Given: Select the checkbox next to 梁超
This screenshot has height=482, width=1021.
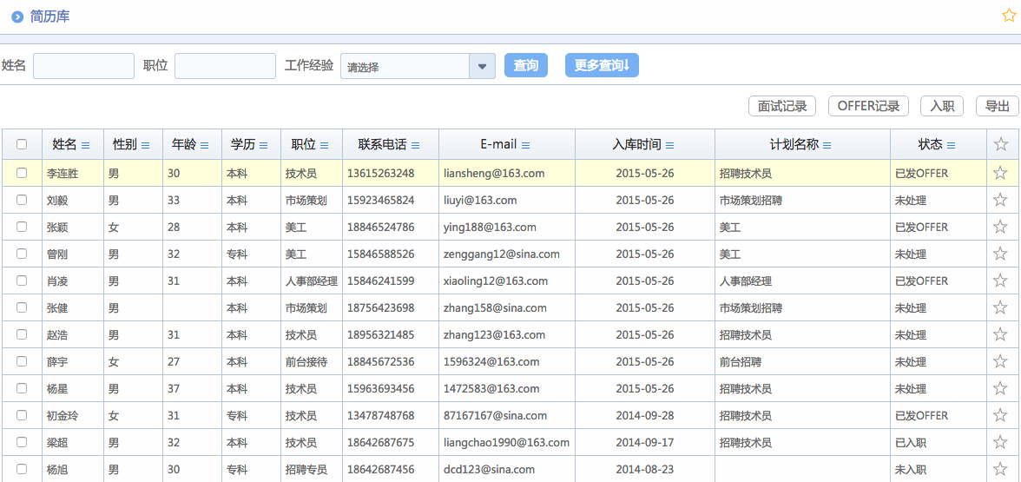Looking at the screenshot, I should [22, 442].
